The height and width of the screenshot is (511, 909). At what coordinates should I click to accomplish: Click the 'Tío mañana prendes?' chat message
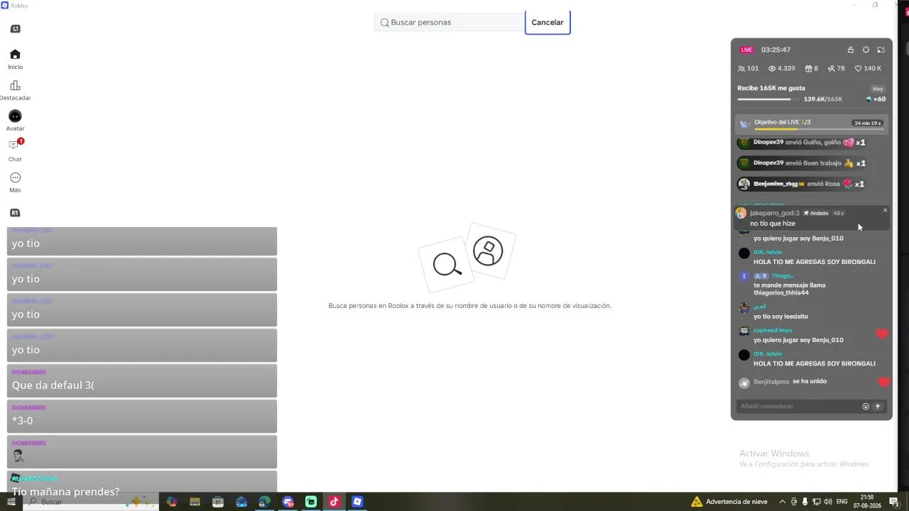(142, 483)
